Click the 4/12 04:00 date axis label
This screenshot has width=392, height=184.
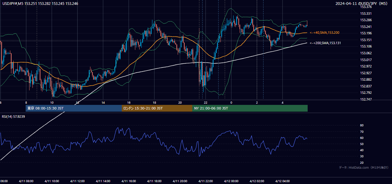(x=282, y=181)
